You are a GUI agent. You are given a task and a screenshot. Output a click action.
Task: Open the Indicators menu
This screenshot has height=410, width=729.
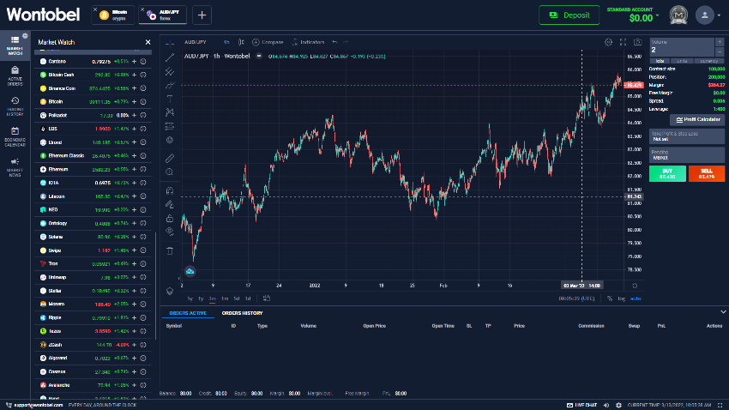[x=308, y=42]
